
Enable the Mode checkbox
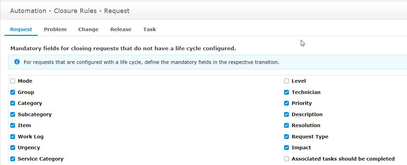pyautogui.click(x=13, y=81)
